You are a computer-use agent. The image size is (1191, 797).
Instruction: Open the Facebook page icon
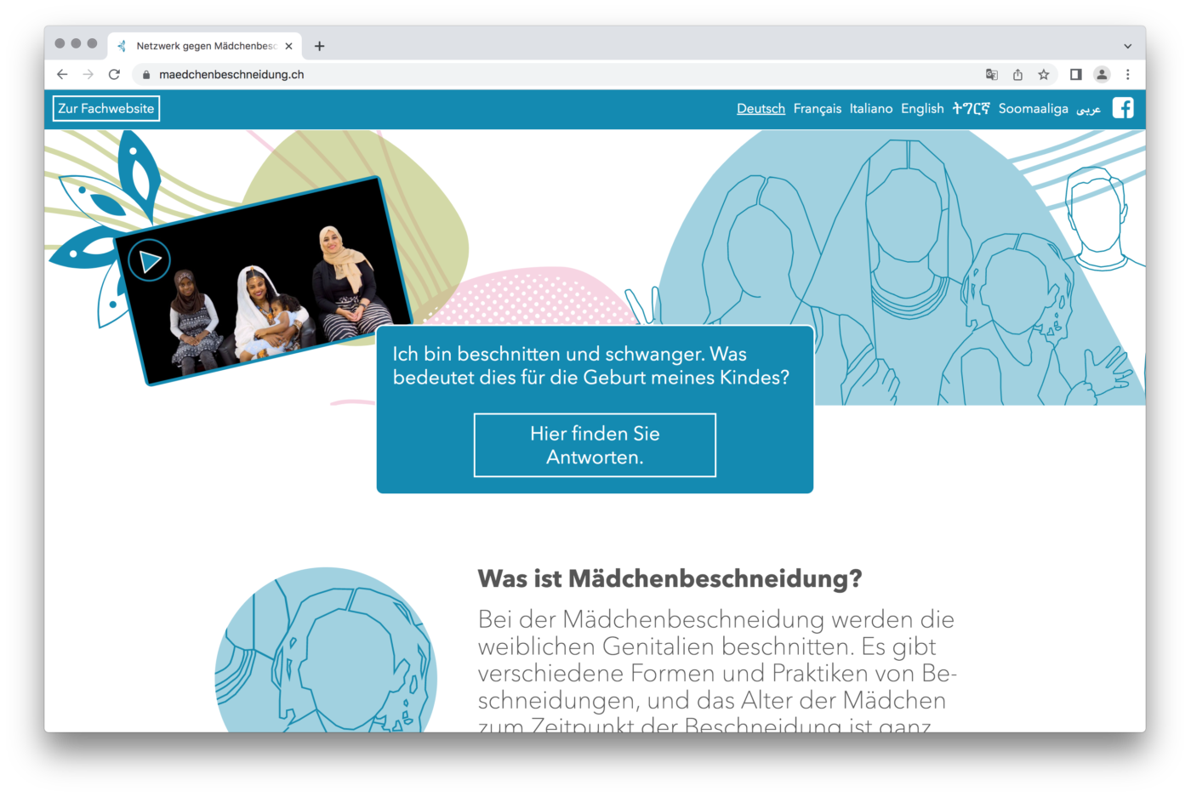(x=1123, y=108)
